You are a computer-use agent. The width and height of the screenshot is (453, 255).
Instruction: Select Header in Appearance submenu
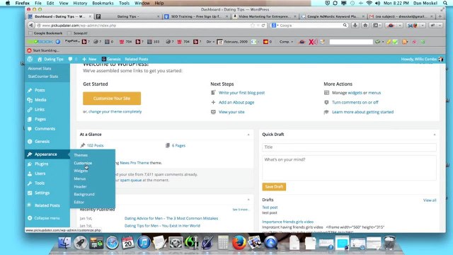pos(80,186)
